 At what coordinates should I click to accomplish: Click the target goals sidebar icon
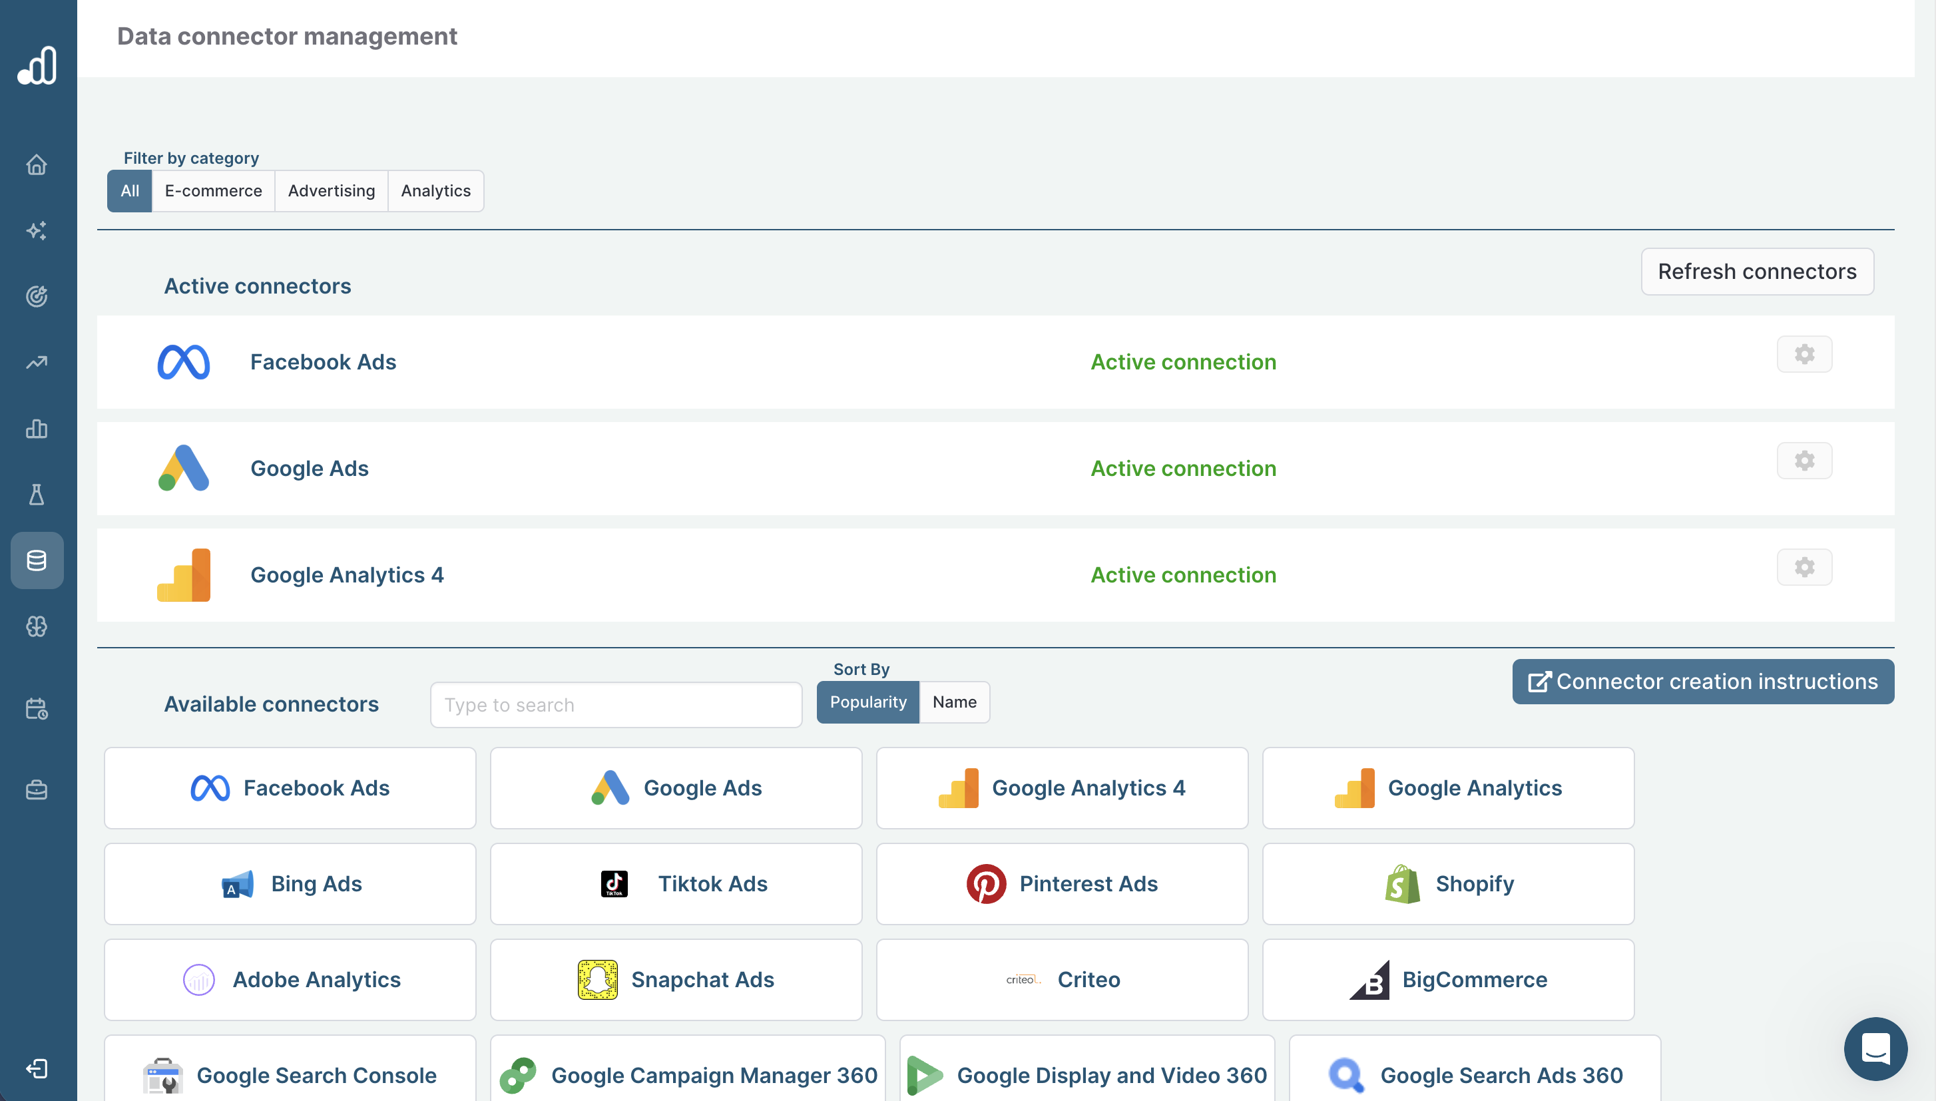pyautogui.click(x=37, y=296)
